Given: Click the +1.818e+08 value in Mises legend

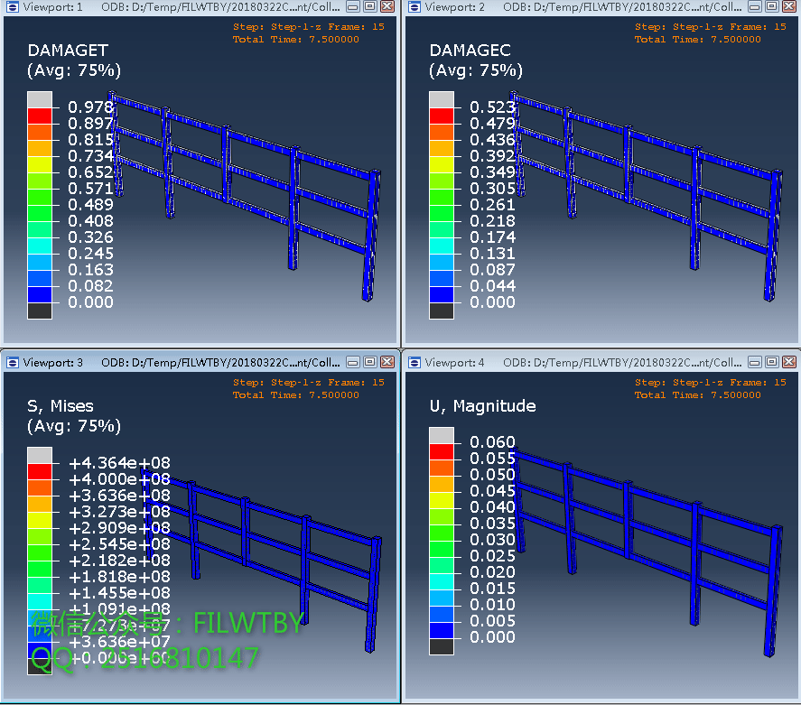Looking at the screenshot, I should point(119,576).
